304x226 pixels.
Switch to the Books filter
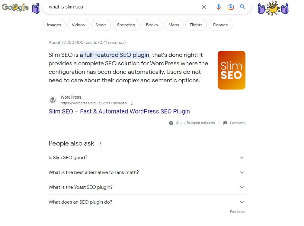(152, 25)
